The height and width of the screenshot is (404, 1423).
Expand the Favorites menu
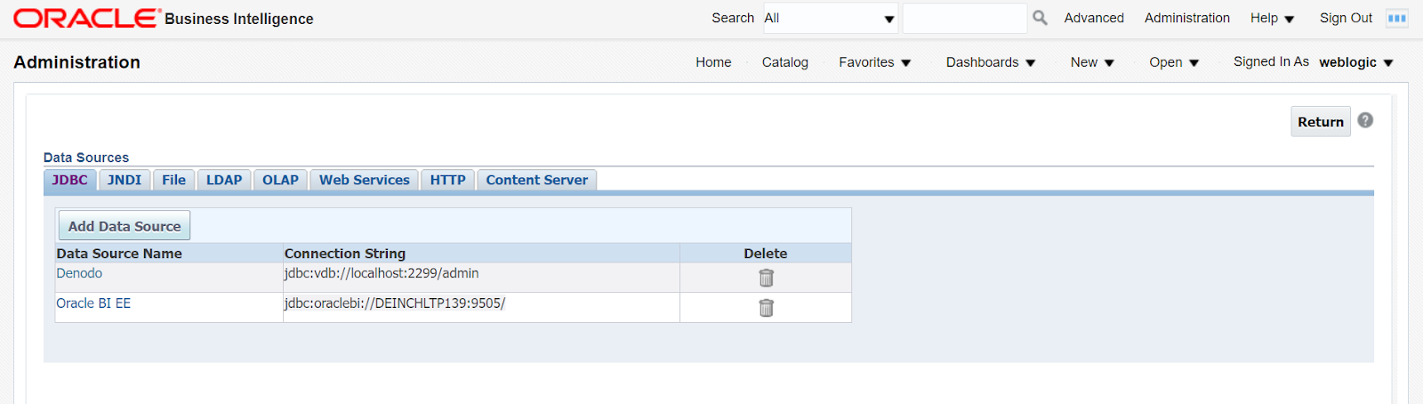click(x=875, y=62)
